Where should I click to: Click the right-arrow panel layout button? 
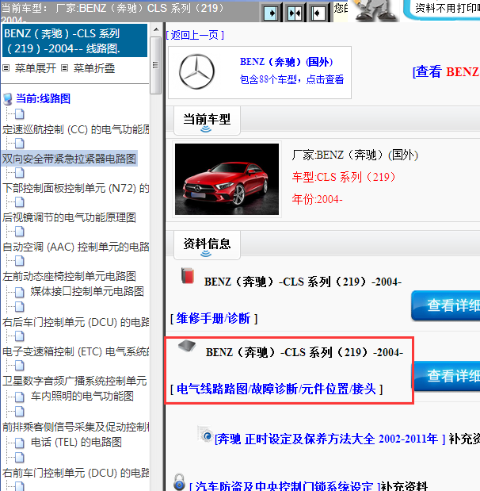click(271, 13)
